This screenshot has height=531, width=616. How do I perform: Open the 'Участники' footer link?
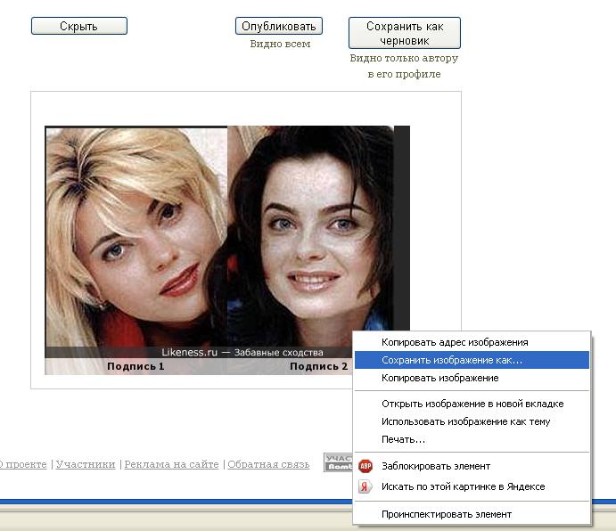[86, 464]
